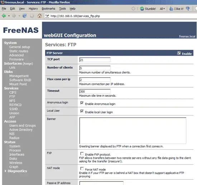Click inside the Banner text area
197x185 pixels.
(x=133, y=131)
